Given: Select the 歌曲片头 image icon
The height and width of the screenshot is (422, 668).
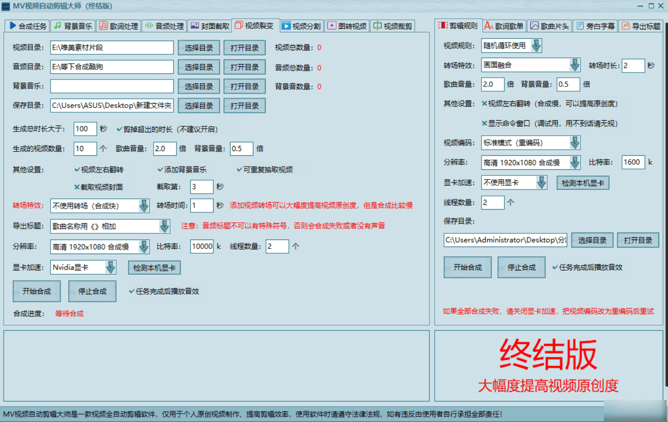Looking at the screenshot, I should [534, 26].
